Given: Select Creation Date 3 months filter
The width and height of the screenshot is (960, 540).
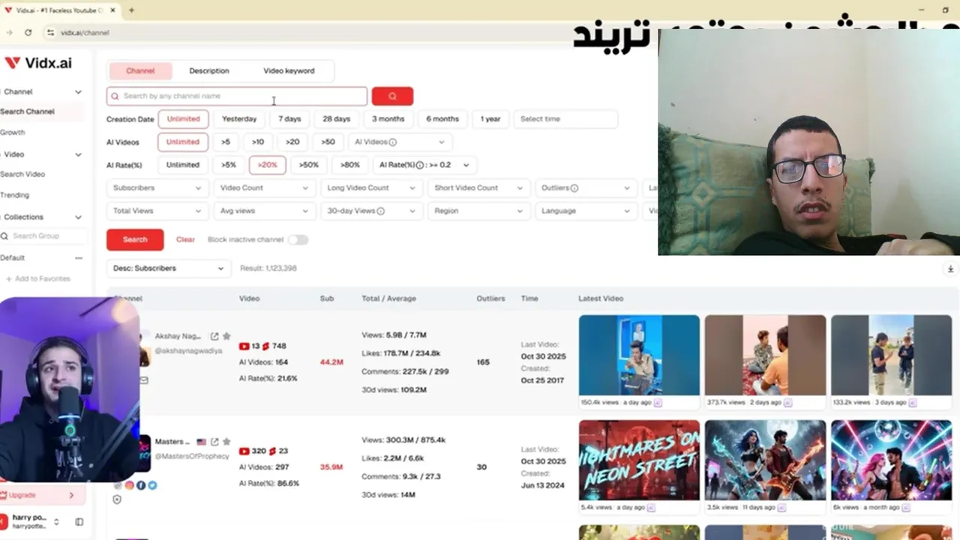Looking at the screenshot, I should (x=388, y=118).
